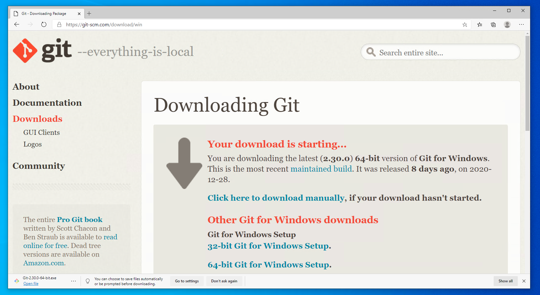The width and height of the screenshot is (540, 295).
Task: Download 32-bit Git for Windows Setup
Action: pos(268,246)
